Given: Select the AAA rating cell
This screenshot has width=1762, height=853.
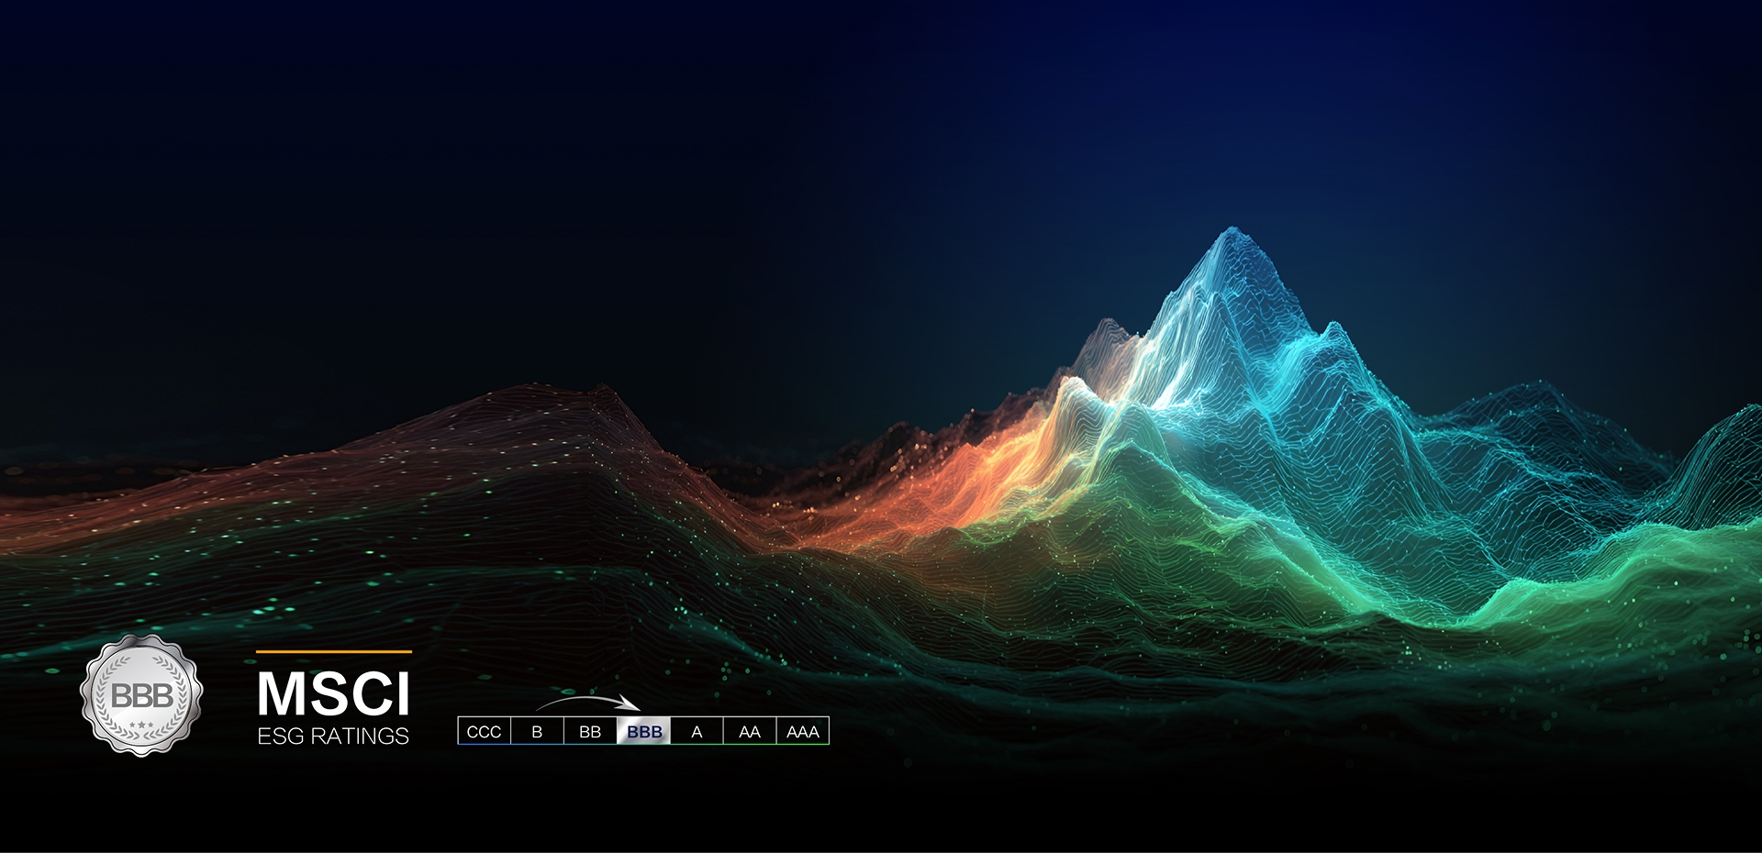Looking at the screenshot, I should point(803,732).
